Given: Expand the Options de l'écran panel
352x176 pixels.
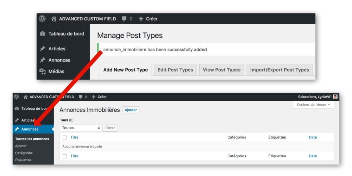Looking at the screenshot, I should point(313,105).
